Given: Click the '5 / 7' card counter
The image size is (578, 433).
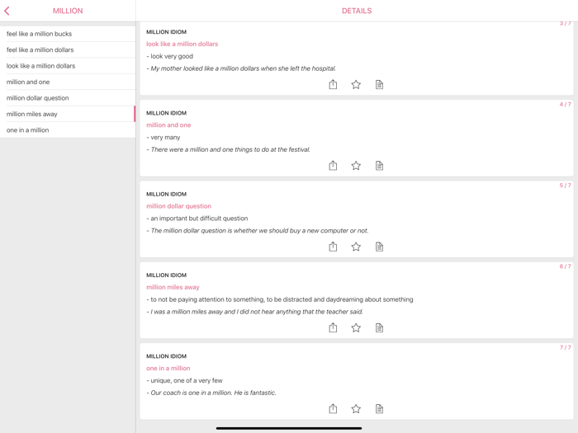Looking at the screenshot, I should click(x=565, y=186).
